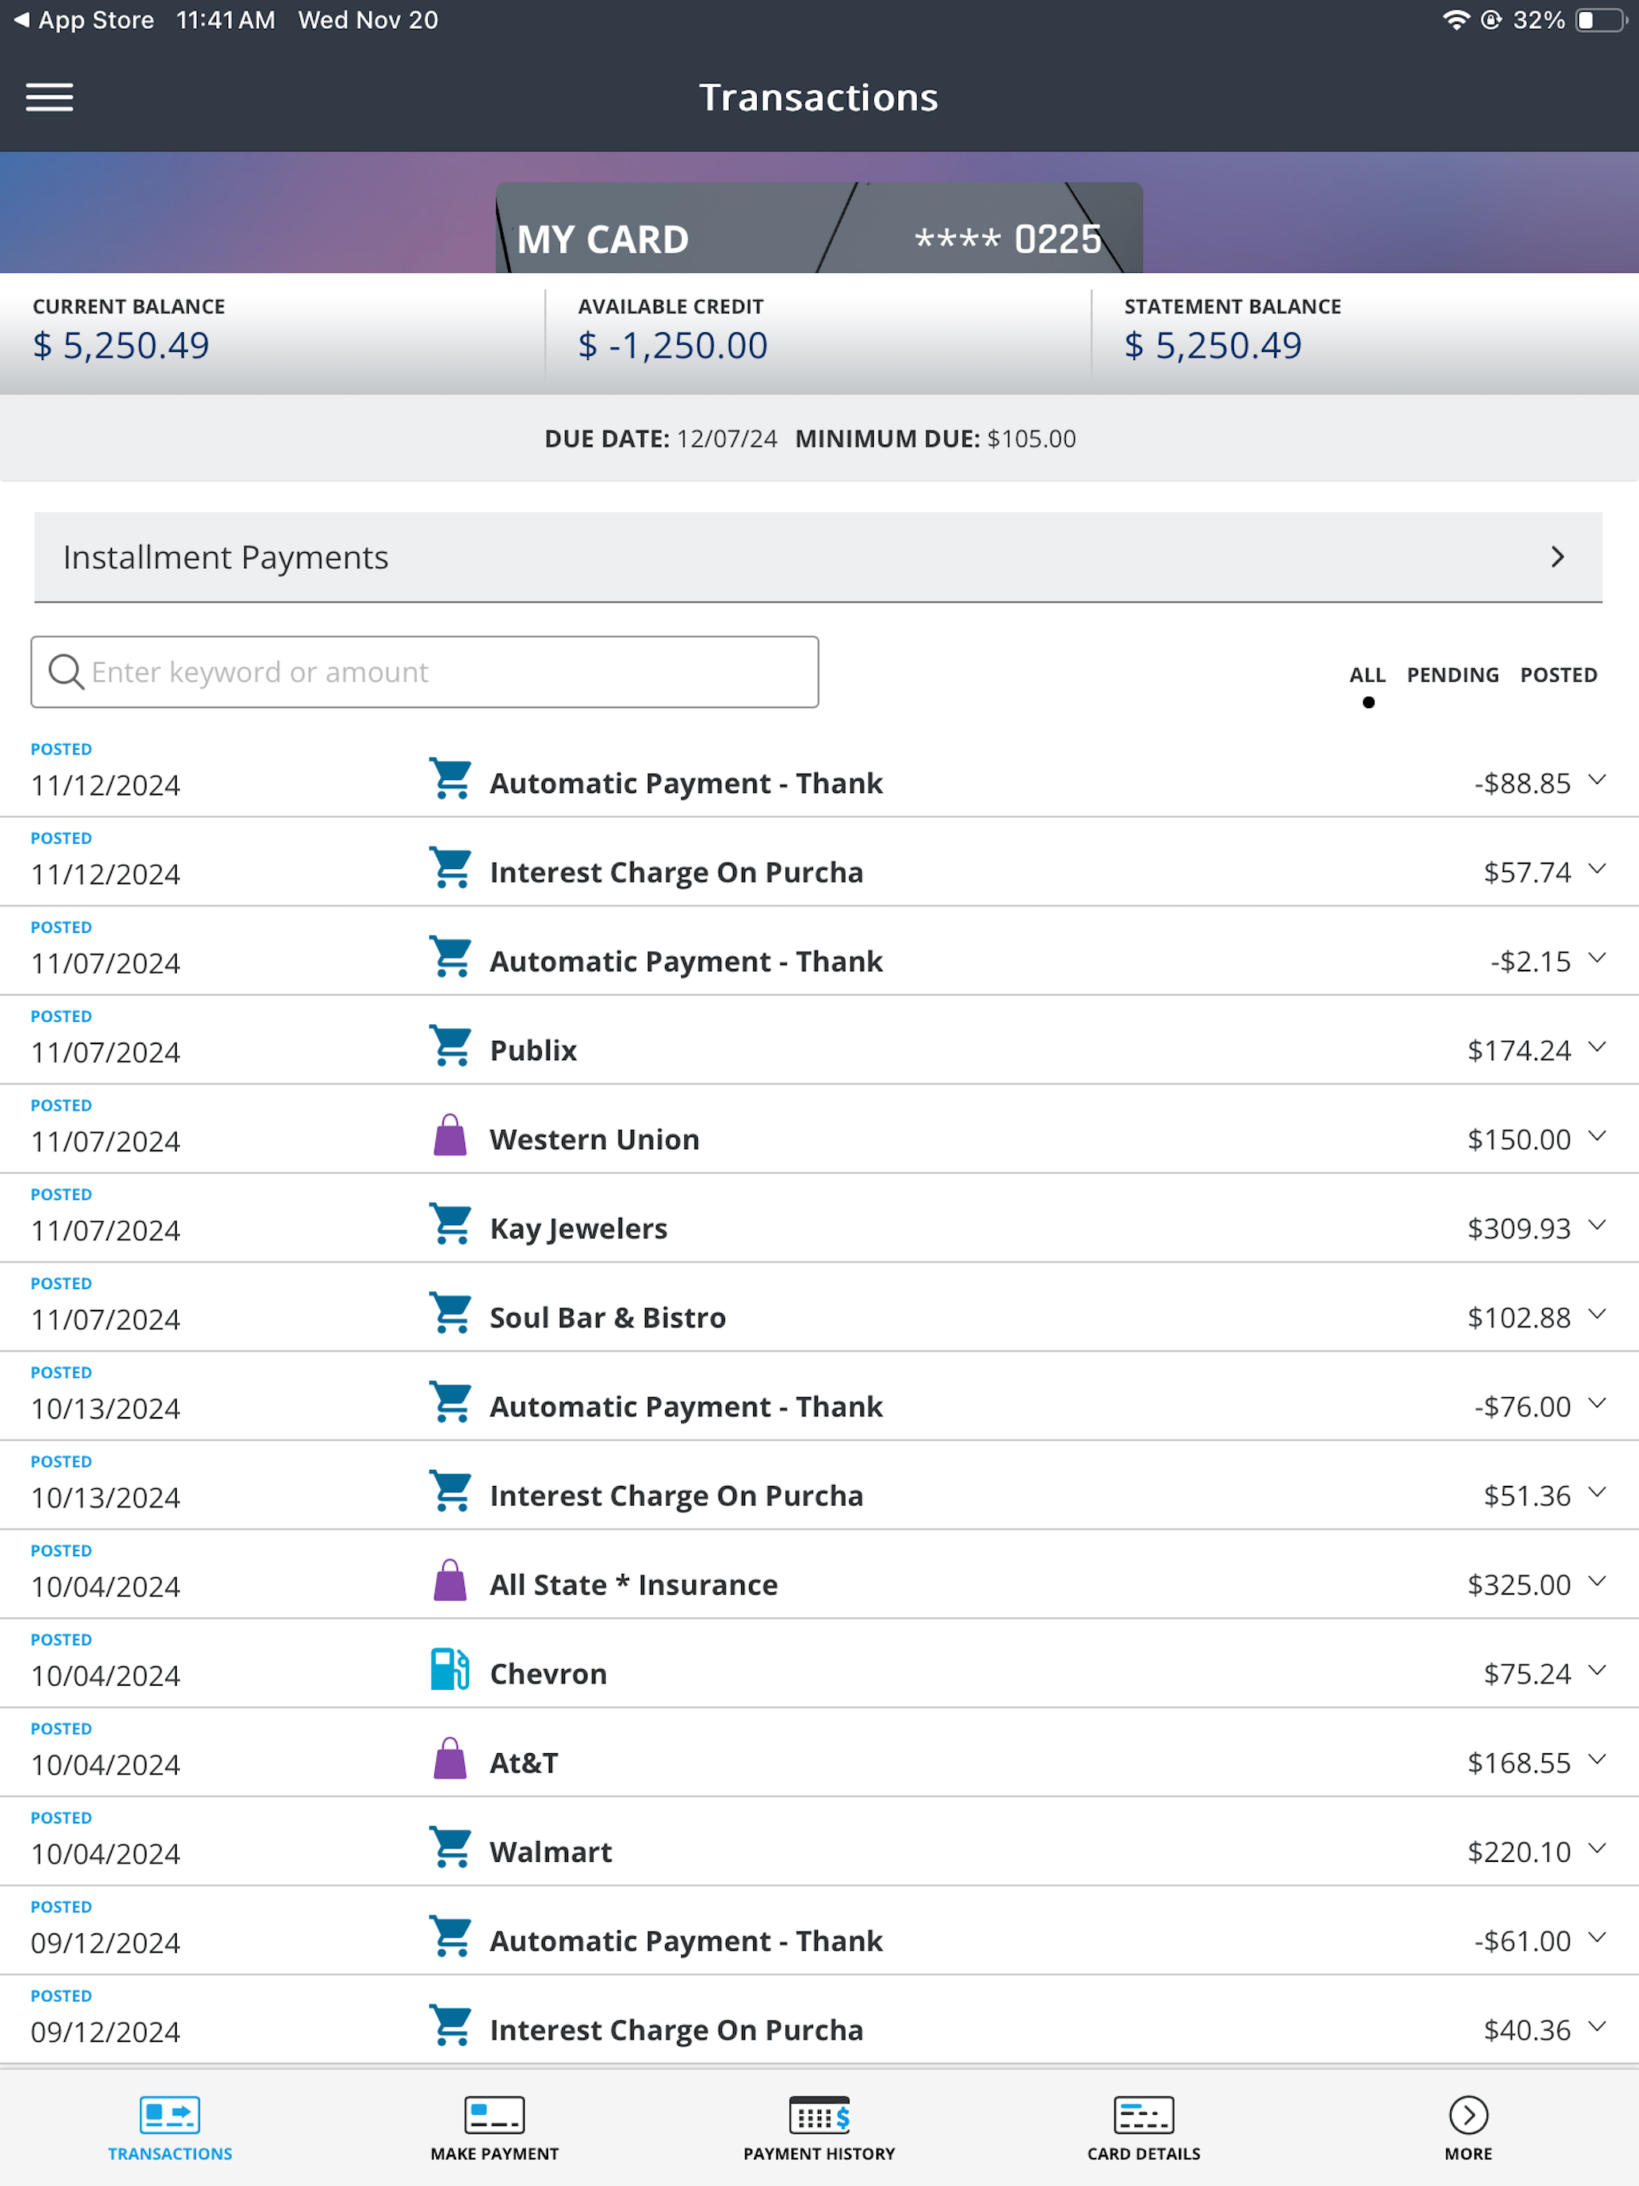1639x2186 pixels.
Task: Open Installment Payments section
Action: [819, 558]
